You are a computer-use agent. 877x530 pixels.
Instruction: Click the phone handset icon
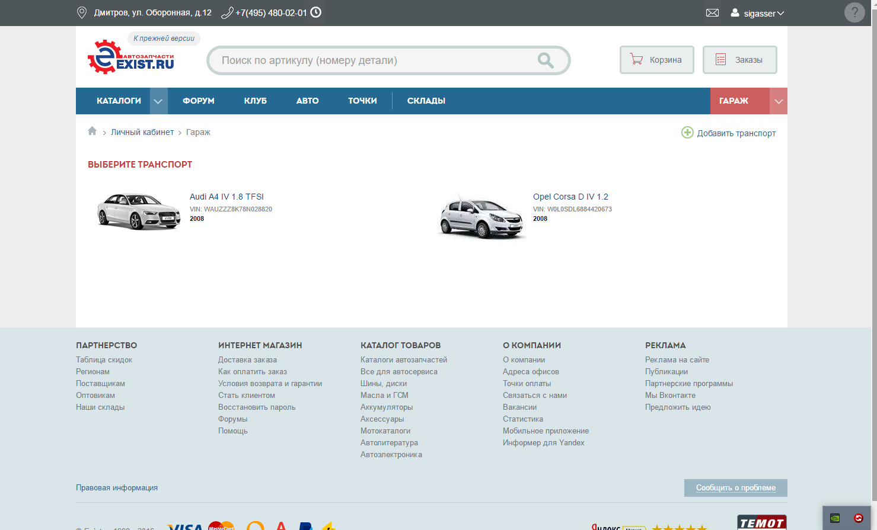227,12
